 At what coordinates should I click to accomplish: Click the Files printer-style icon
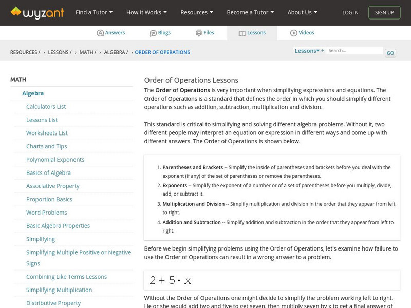199,32
